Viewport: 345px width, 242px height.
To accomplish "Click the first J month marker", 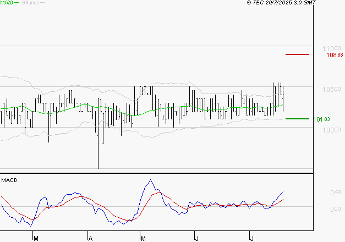I will click(196, 238).
